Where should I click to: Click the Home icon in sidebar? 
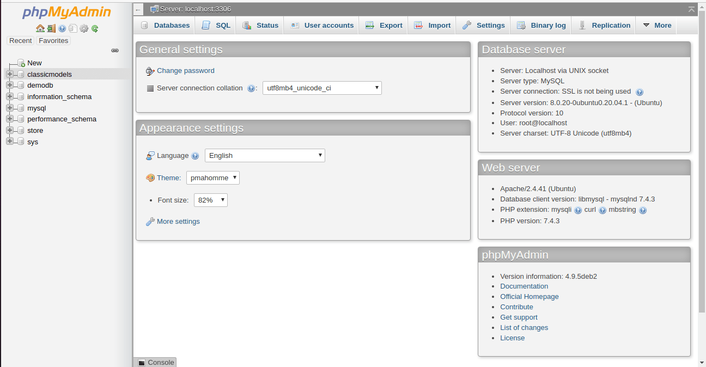click(40, 28)
